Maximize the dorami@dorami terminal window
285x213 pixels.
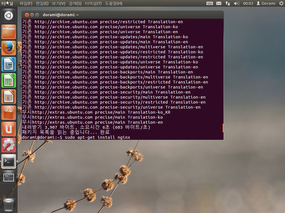click(x=37, y=15)
